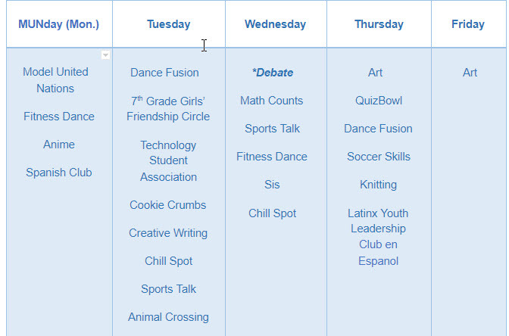Select 7th Grade Girls' Friendship Circle
The width and height of the screenshot is (509, 336).
tap(168, 109)
